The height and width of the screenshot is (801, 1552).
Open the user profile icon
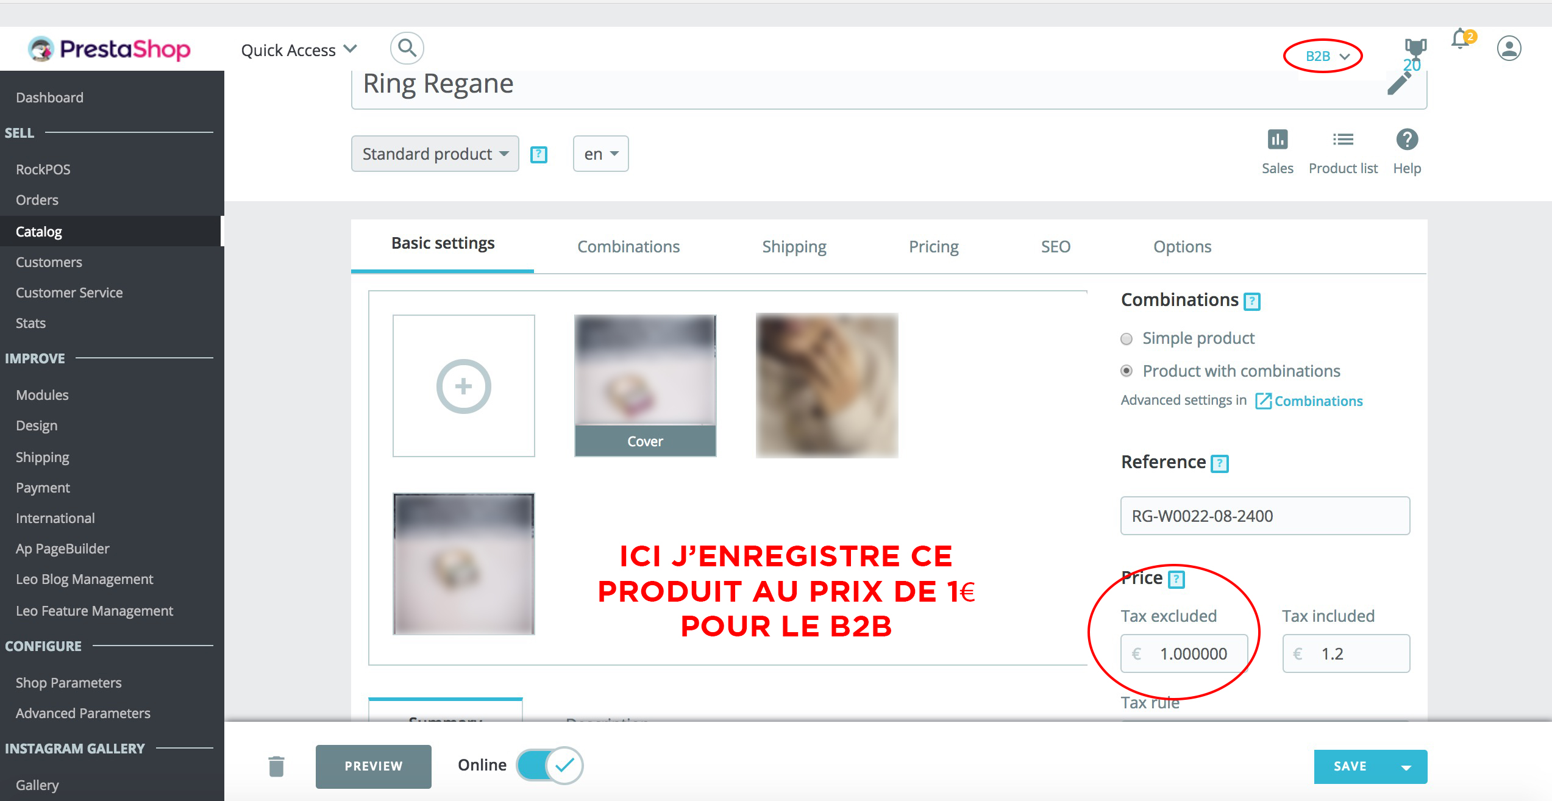pos(1509,48)
